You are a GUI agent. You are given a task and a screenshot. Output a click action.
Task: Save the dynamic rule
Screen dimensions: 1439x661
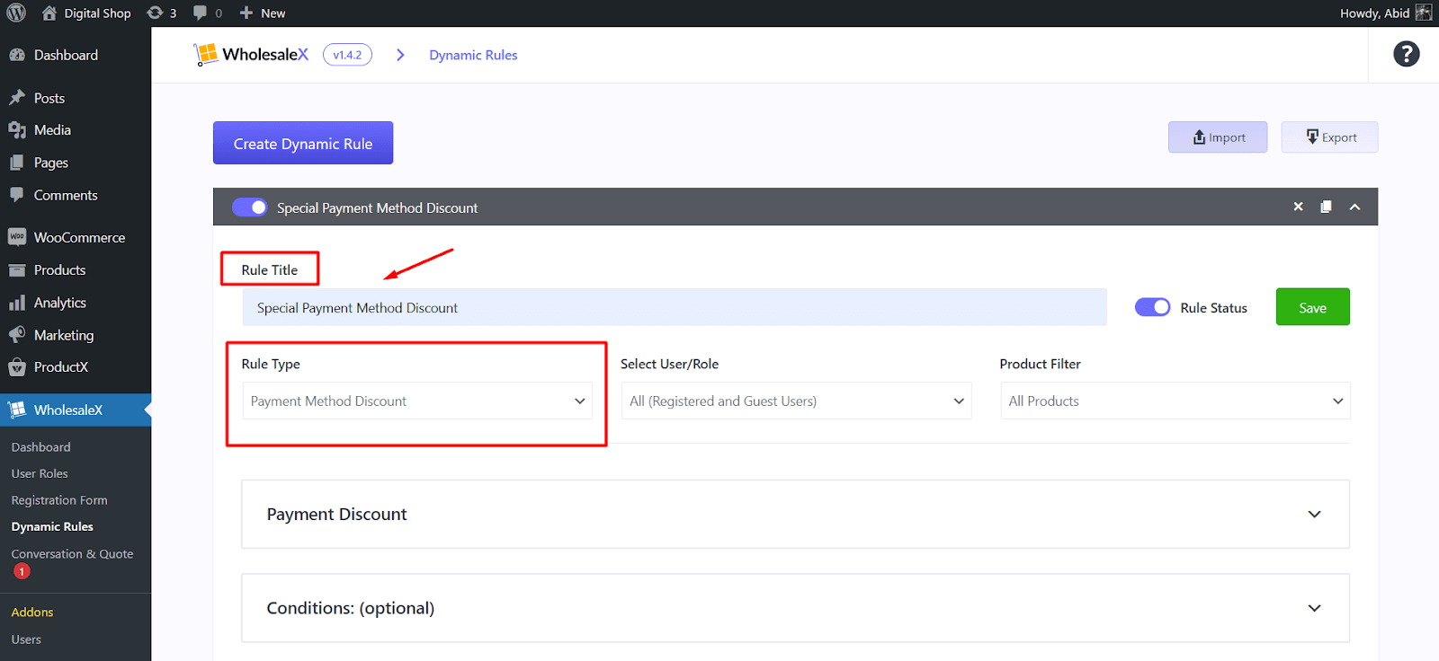(x=1312, y=307)
